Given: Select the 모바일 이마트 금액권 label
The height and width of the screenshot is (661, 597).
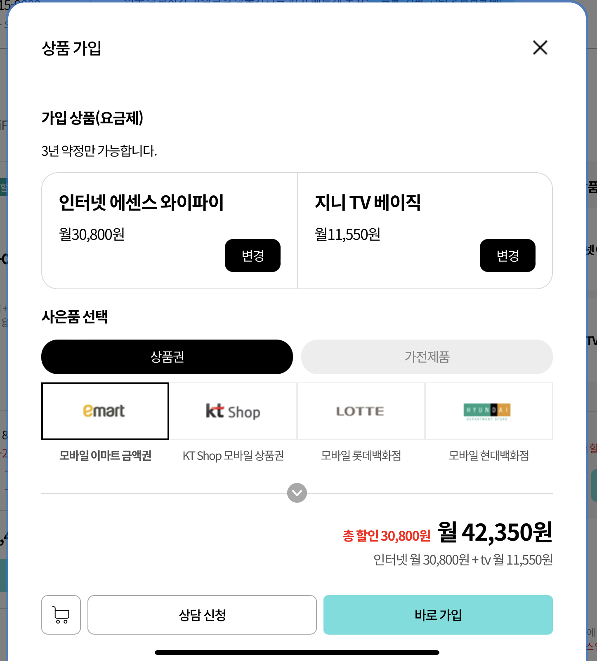Looking at the screenshot, I should pyautogui.click(x=105, y=455).
